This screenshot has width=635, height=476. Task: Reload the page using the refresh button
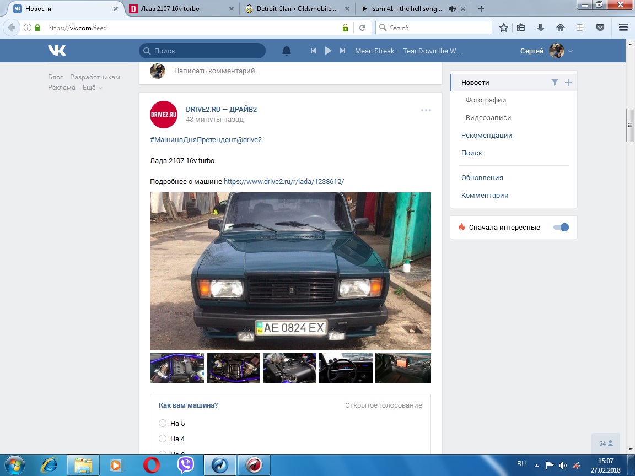[362, 28]
